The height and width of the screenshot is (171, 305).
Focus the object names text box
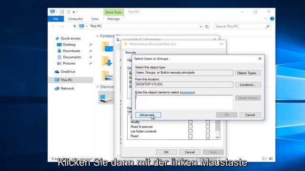coord(184,102)
